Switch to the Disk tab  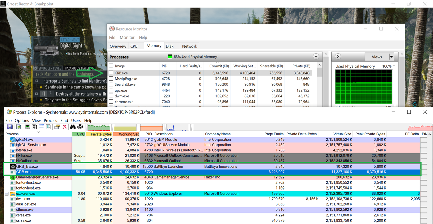170,46
